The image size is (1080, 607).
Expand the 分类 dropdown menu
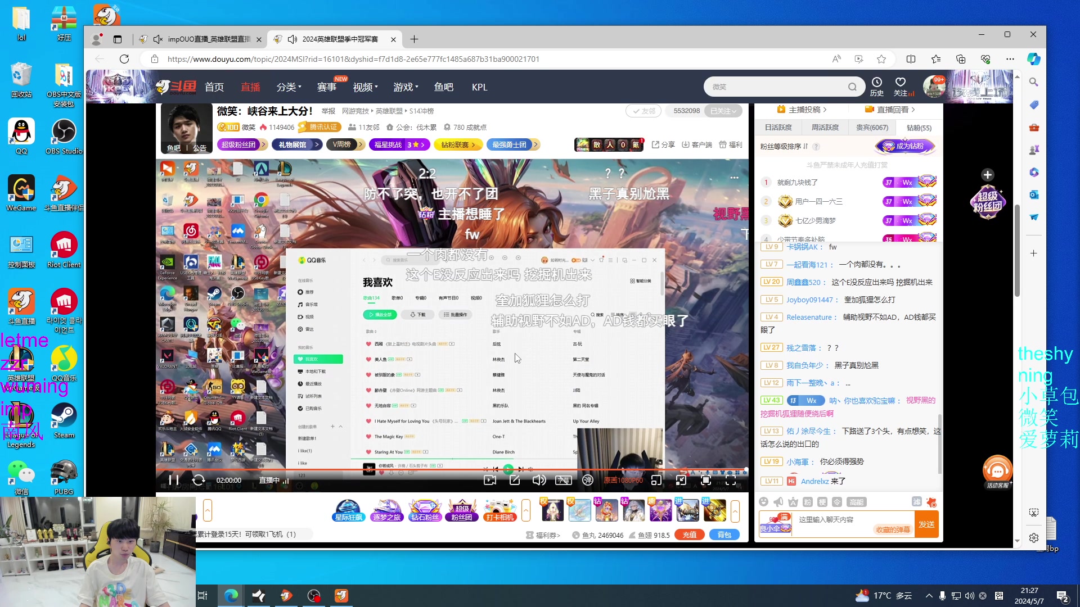[289, 87]
